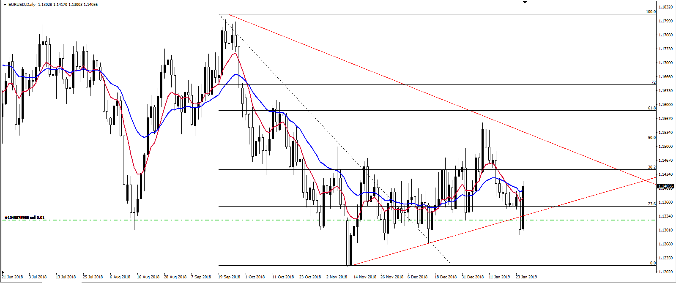Screen dimensions: 676x283
Task: Click the 31 Dec 2018 date label
Action: click(473, 277)
